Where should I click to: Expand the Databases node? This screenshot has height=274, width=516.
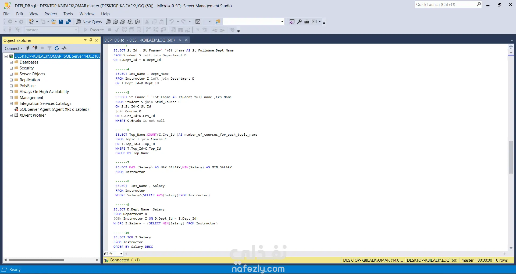pos(11,62)
